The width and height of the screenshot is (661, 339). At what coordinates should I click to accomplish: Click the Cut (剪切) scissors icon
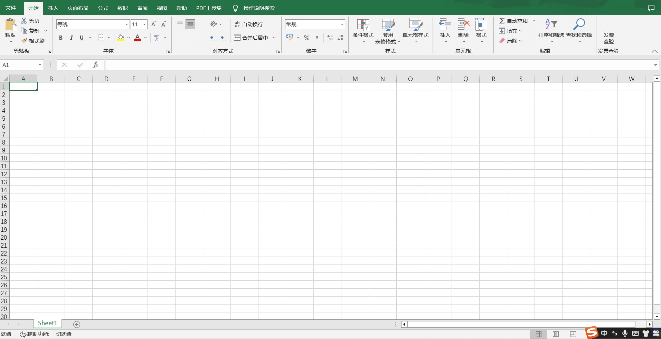click(x=24, y=21)
